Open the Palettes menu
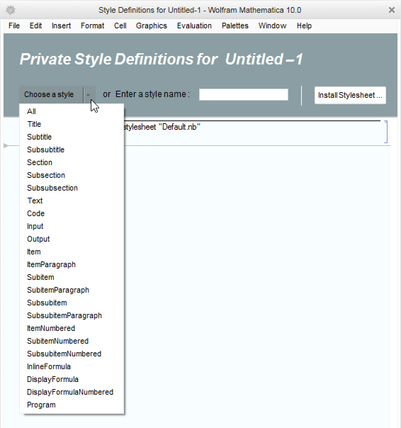The image size is (401, 428). coord(235,26)
